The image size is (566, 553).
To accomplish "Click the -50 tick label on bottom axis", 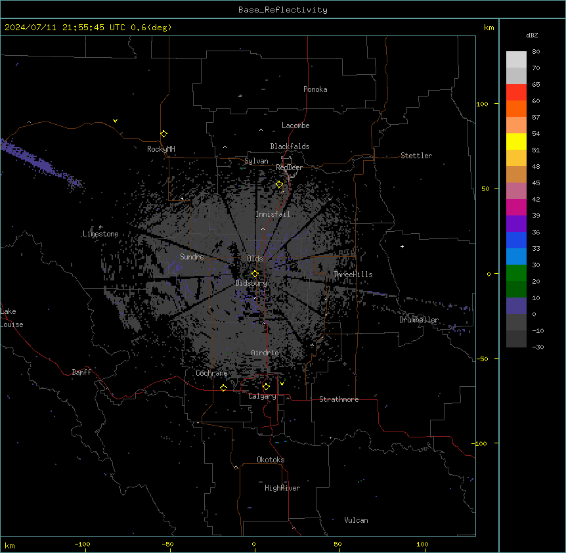I will point(167,544).
